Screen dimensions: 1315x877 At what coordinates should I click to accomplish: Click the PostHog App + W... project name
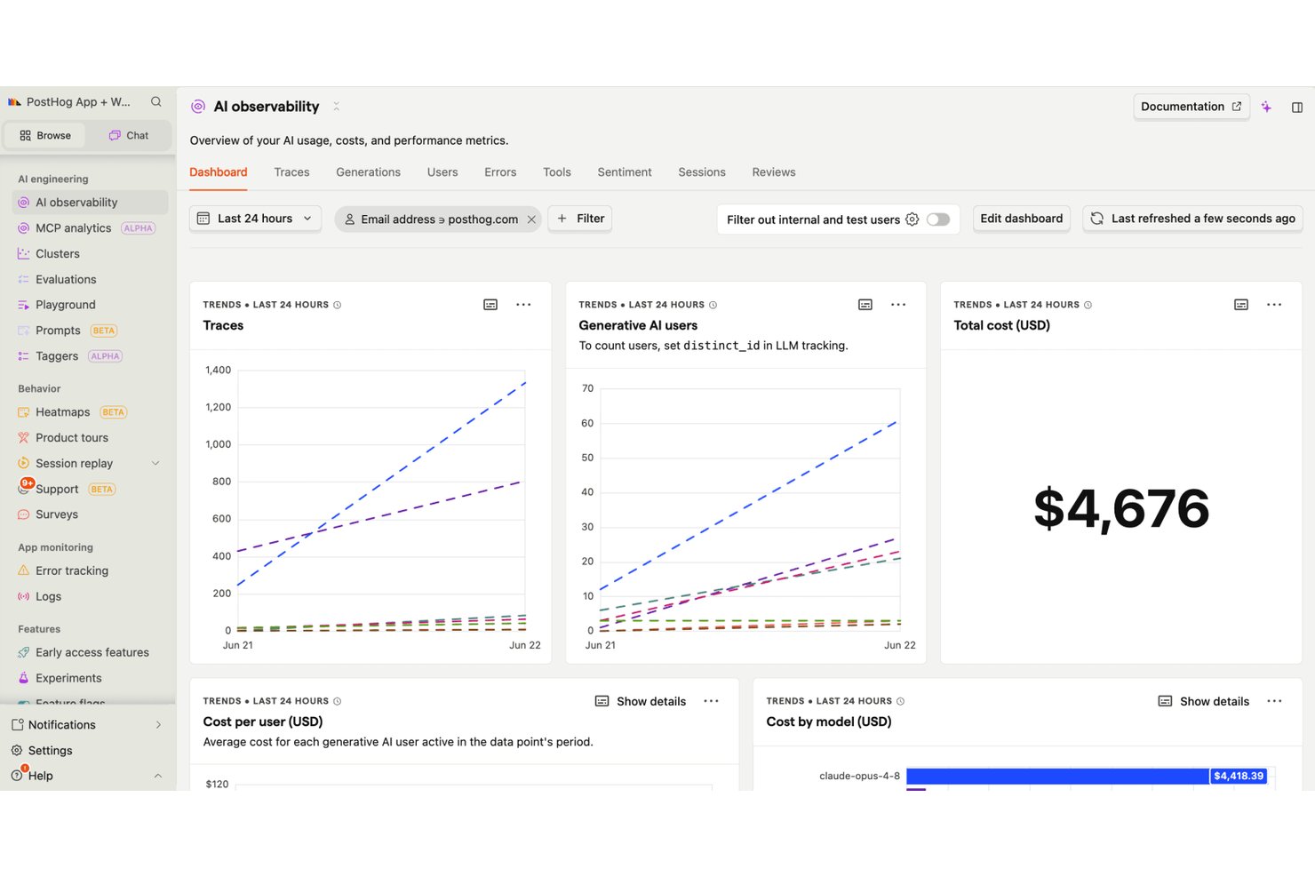[x=78, y=102]
